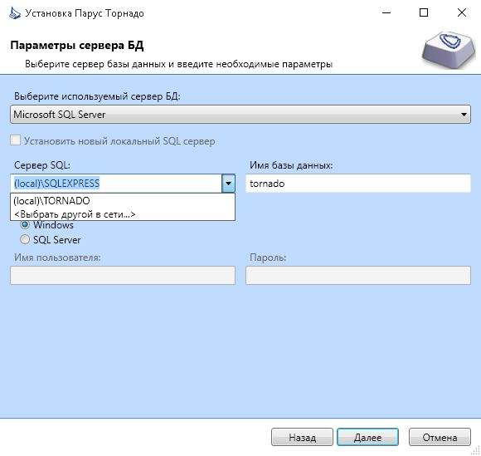
Task: Click the Парус Торнадо sailboat icon in title bar
Action: (x=15, y=13)
